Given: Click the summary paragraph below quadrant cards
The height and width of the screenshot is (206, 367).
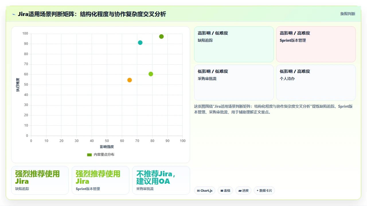Looking at the screenshot, I should click(273, 109).
